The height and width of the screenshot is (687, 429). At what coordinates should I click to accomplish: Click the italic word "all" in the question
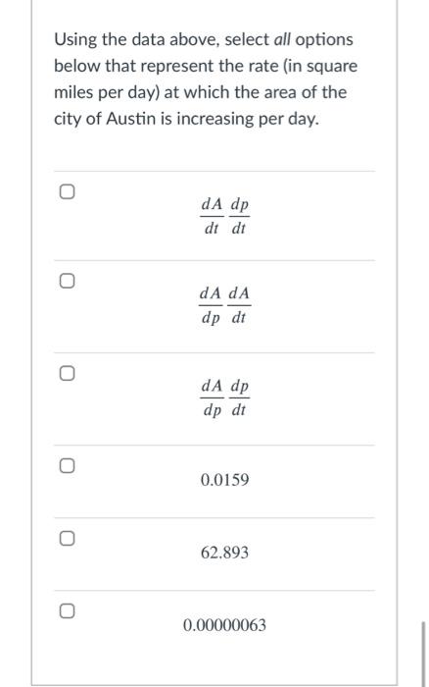coord(282,39)
